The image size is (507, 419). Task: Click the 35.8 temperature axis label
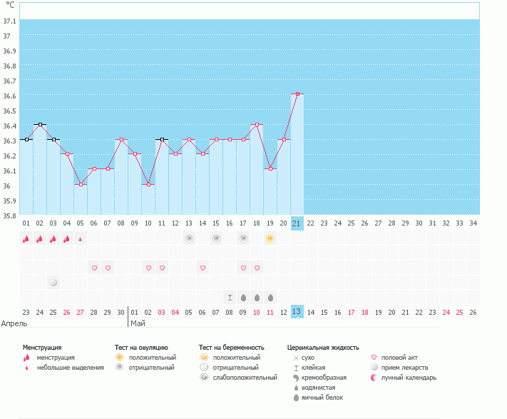tap(9, 216)
